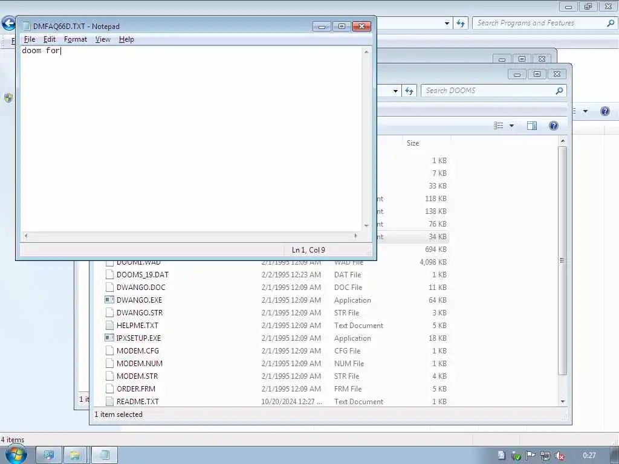Select the README.TXT document
This screenshot has height=464, width=619.
tap(137, 401)
